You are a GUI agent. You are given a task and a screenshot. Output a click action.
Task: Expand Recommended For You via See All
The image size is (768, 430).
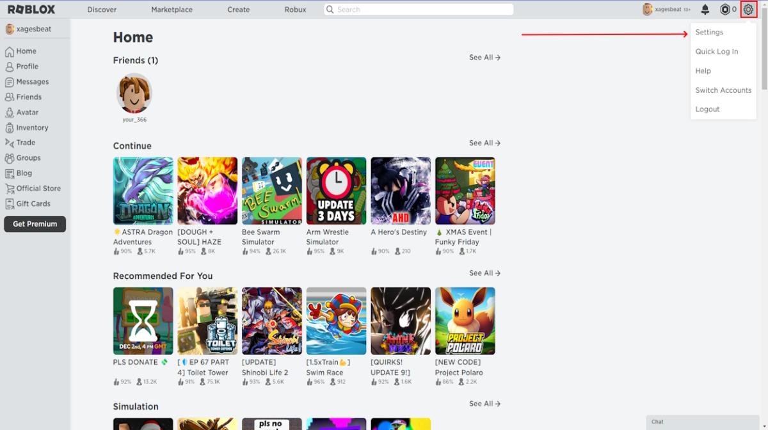(x=484, y=273)
